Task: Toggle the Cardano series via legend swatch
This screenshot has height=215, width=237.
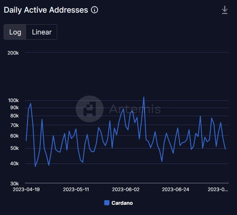Action: 107,203
